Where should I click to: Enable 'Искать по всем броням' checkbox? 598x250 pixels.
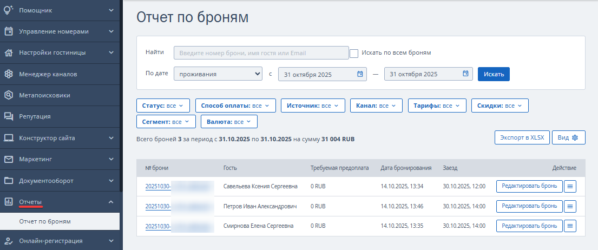click(354, 53)
